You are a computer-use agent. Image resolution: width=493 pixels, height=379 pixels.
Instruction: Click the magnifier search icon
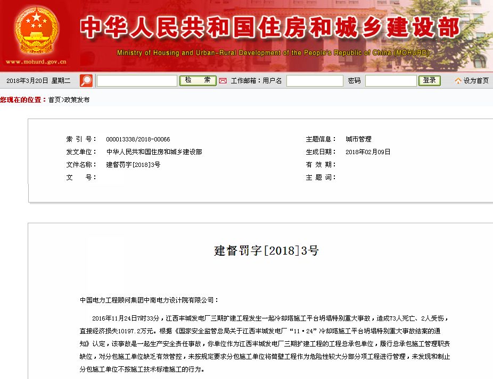(x=86, y=81)
